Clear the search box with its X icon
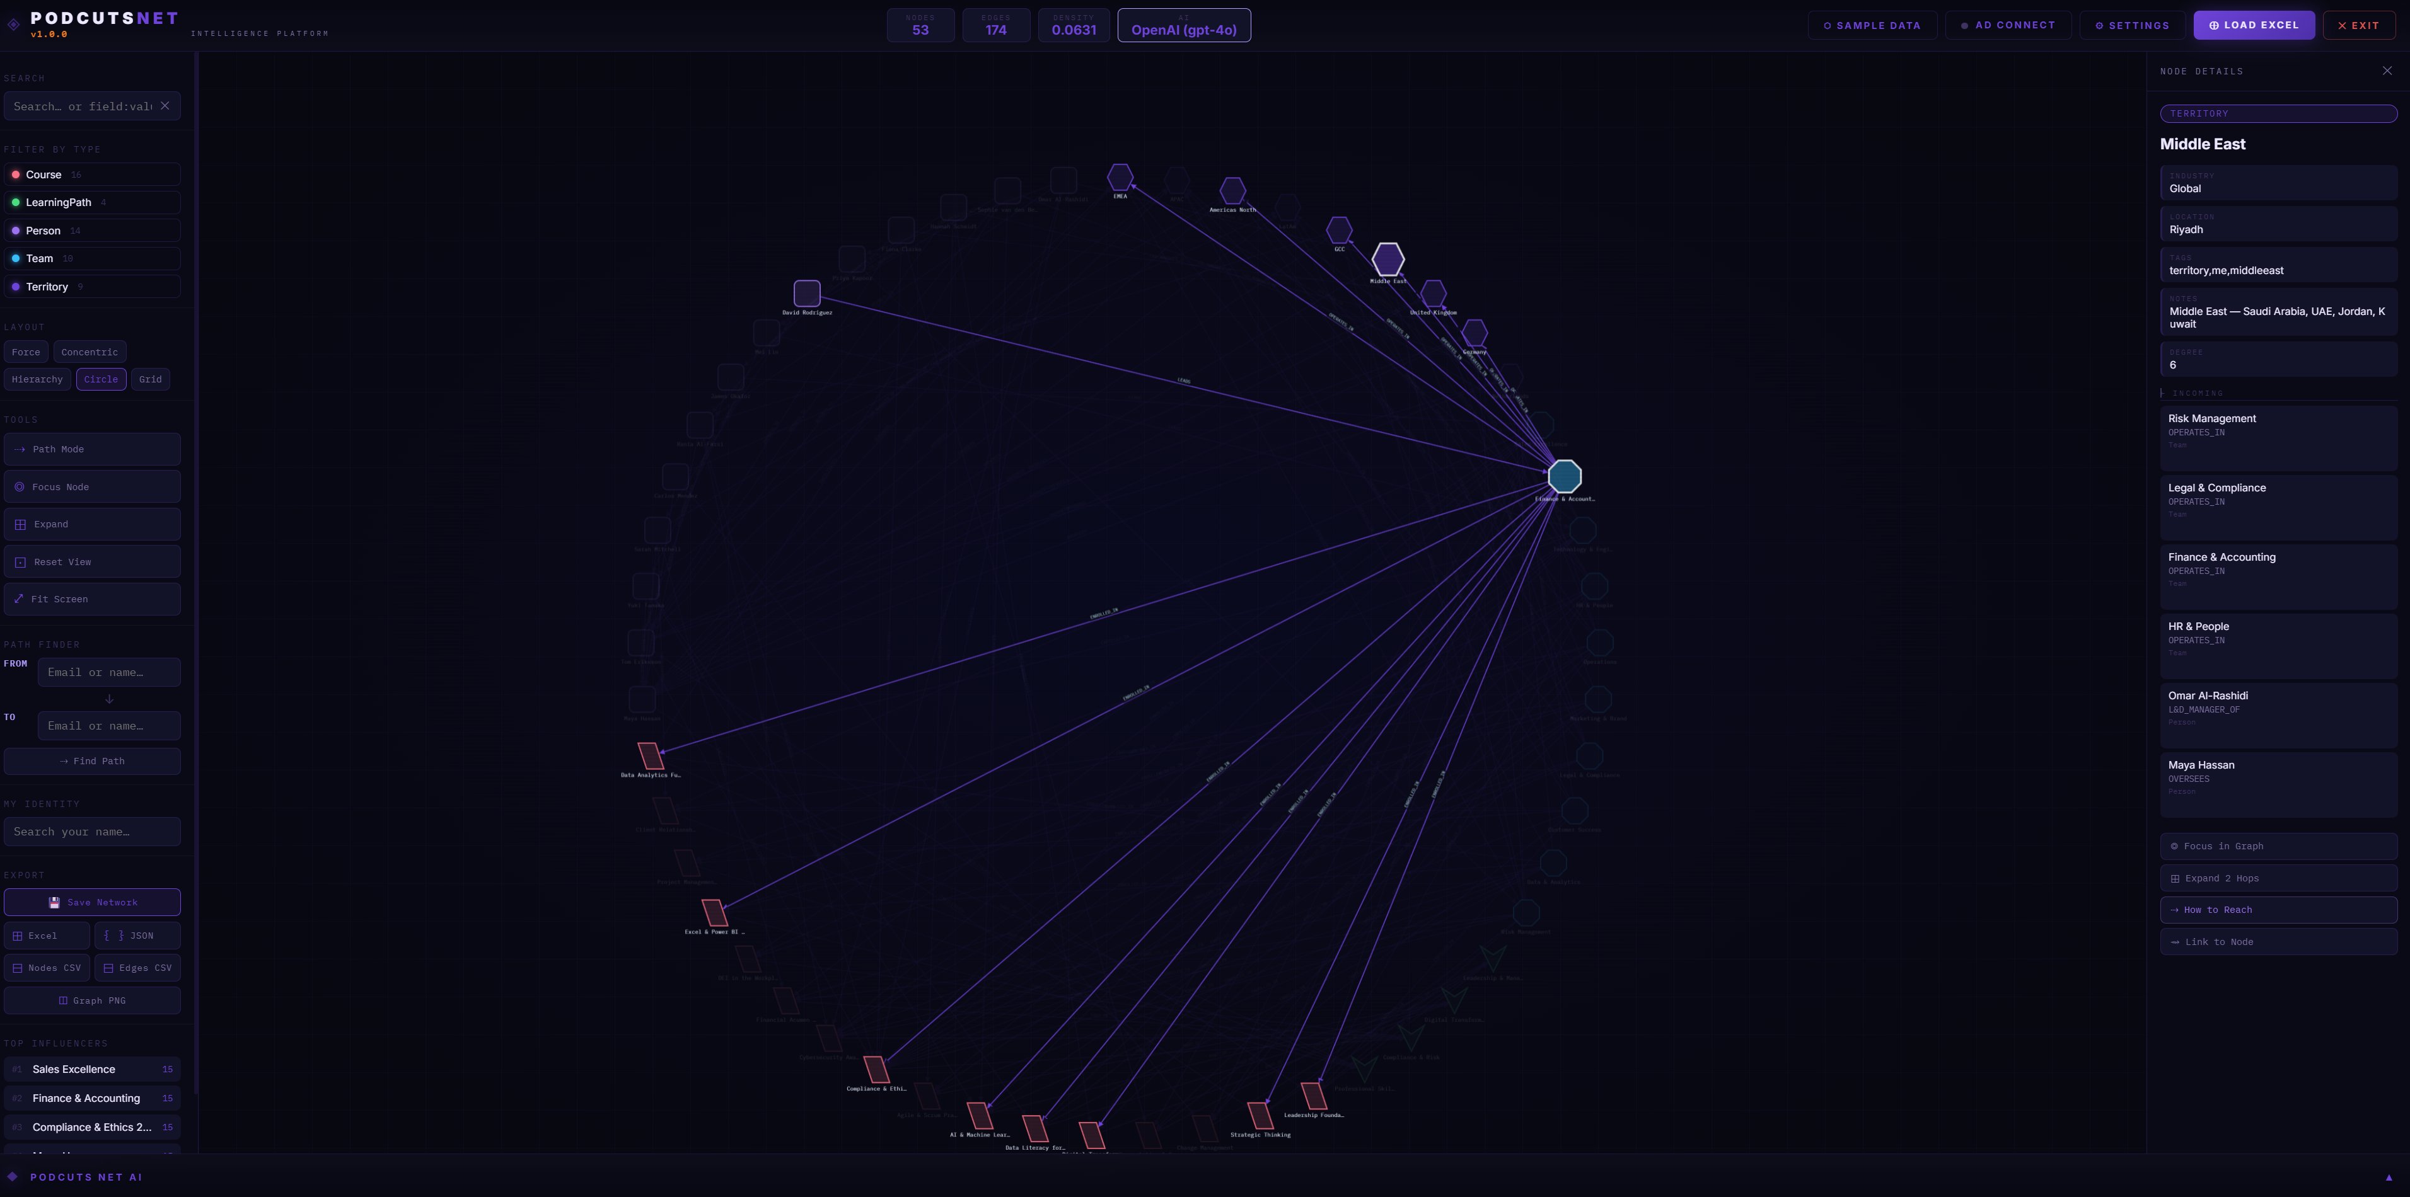The width and height of the screenshot is (2410, 1197). coord(165,106)
